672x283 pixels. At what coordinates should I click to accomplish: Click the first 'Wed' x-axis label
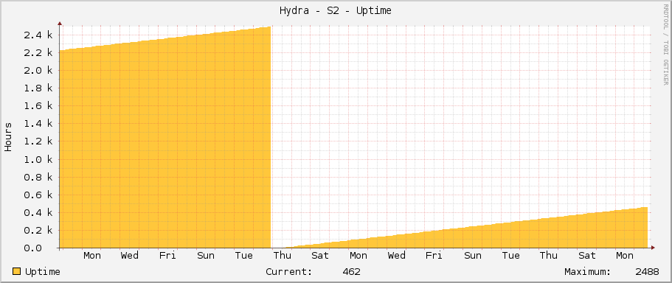[129, 256]
